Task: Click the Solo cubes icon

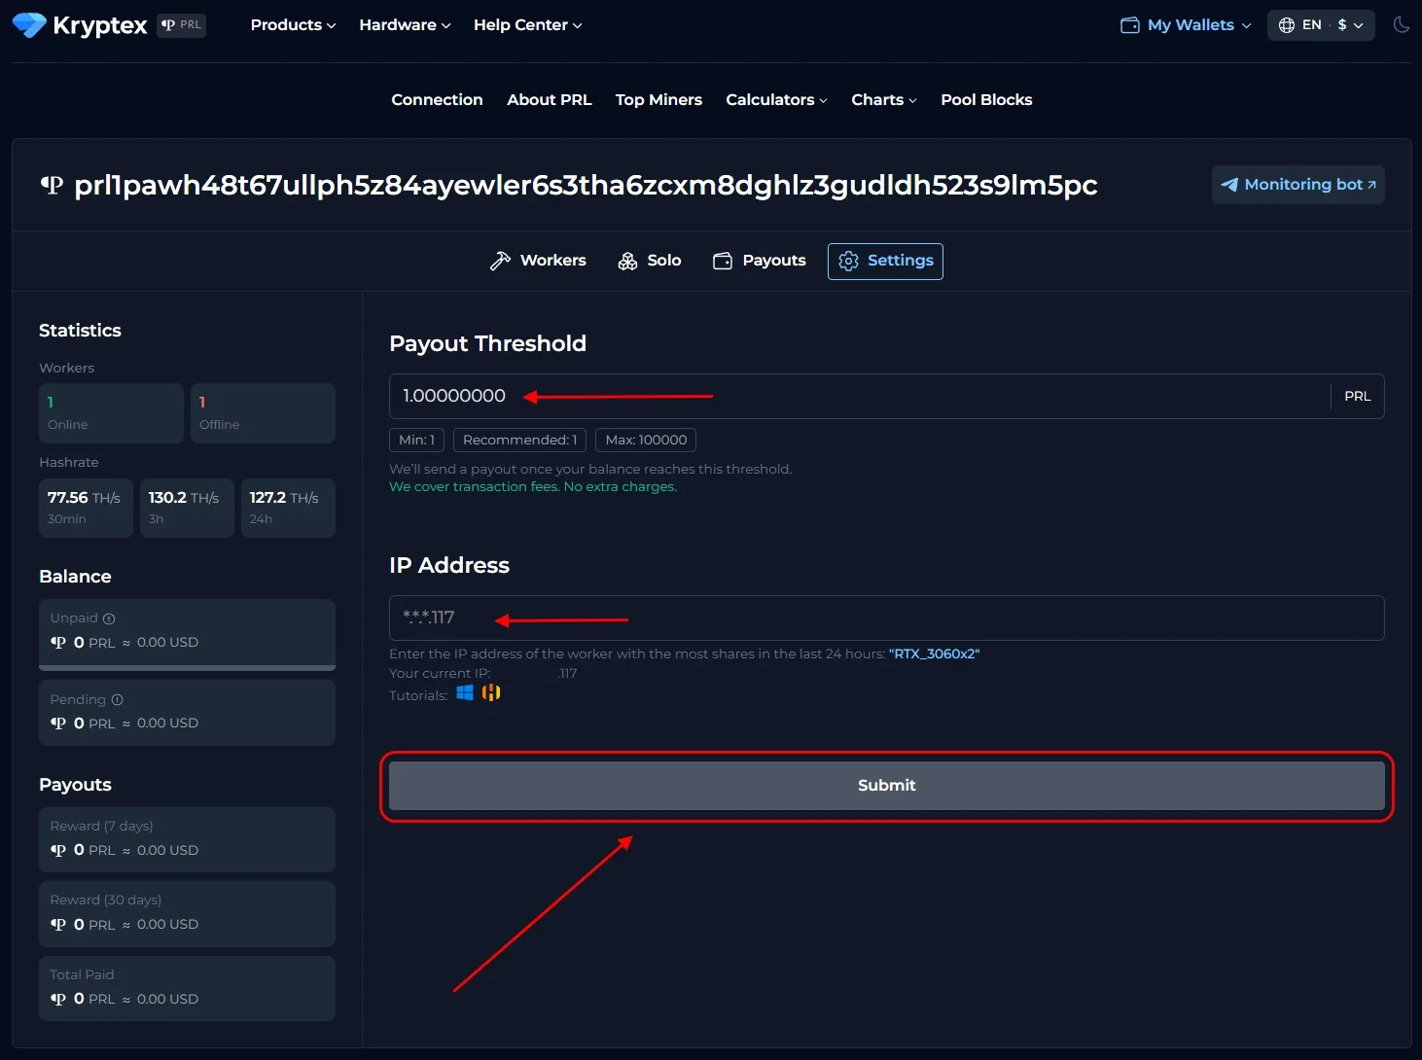Action: click(627, 261)
